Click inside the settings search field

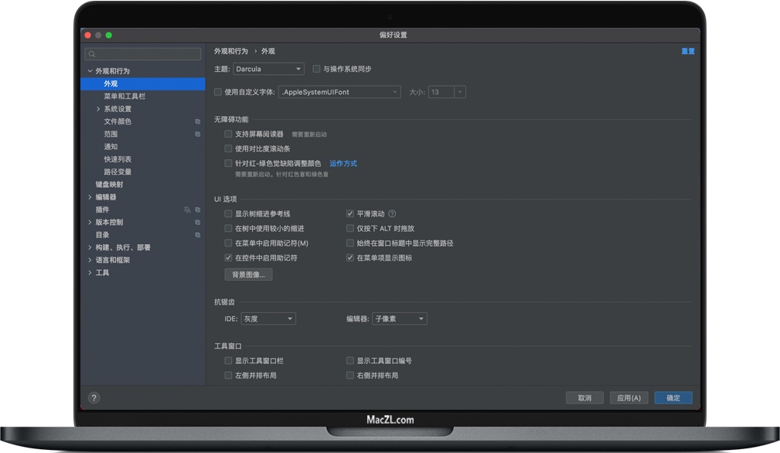[x=143, y=53]
